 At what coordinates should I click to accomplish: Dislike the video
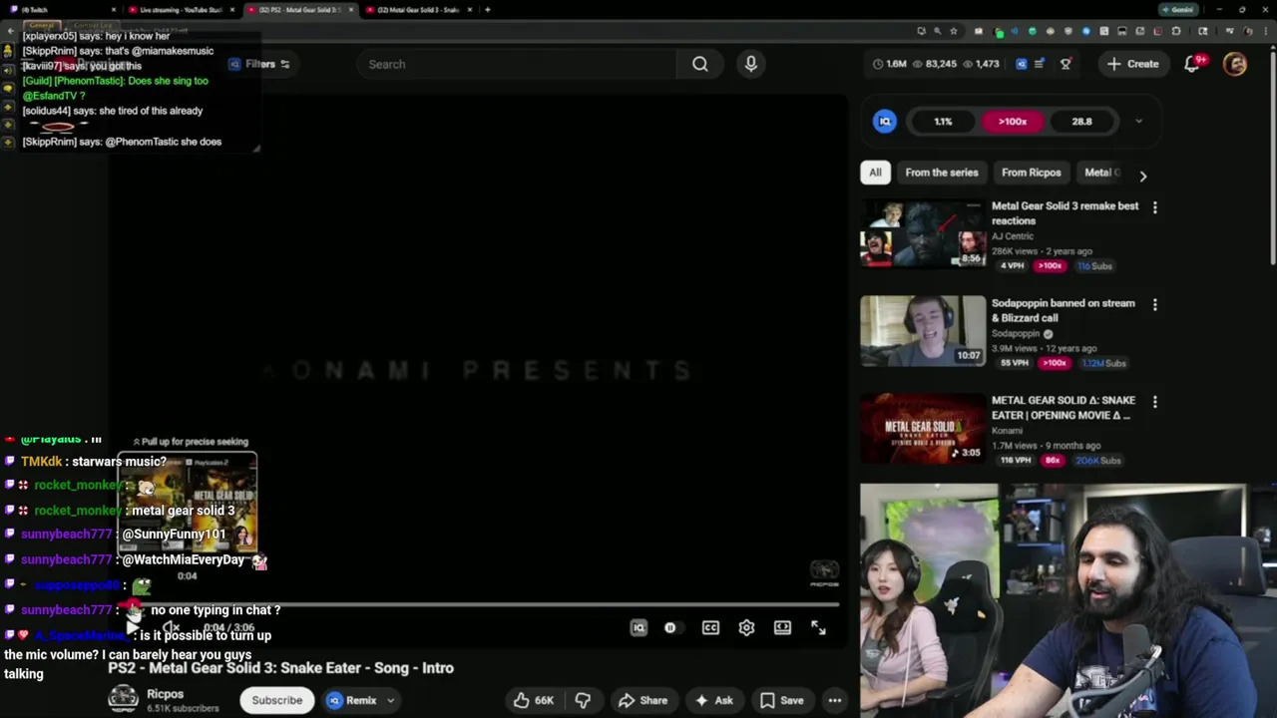584,700
